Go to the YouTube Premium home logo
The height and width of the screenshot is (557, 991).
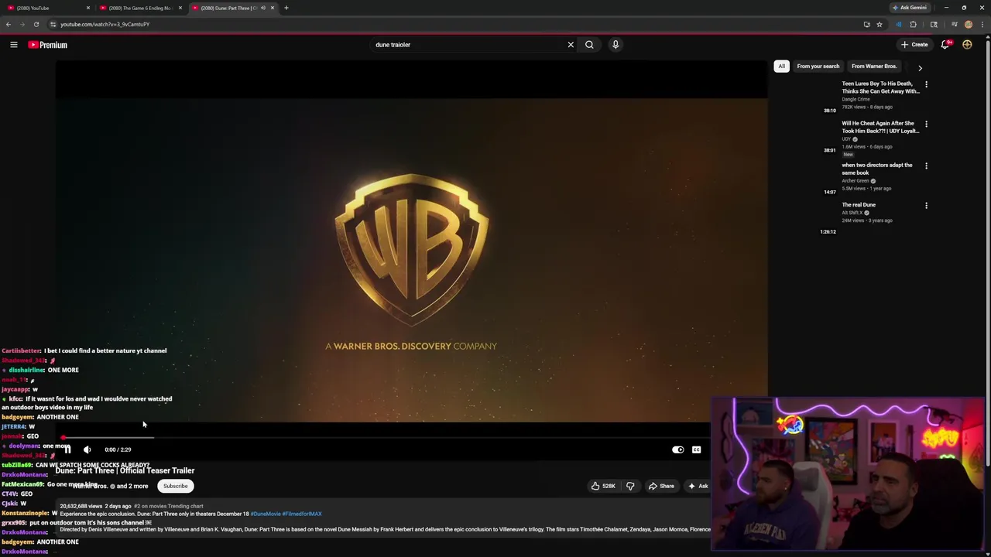[x=48, y=45]
